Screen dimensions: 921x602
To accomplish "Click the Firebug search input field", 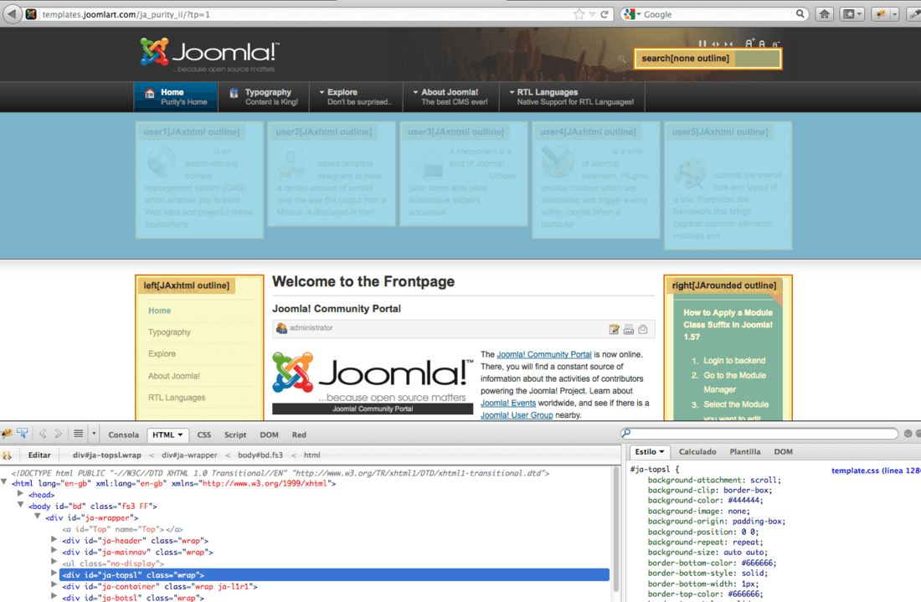I will coord(759,434).
